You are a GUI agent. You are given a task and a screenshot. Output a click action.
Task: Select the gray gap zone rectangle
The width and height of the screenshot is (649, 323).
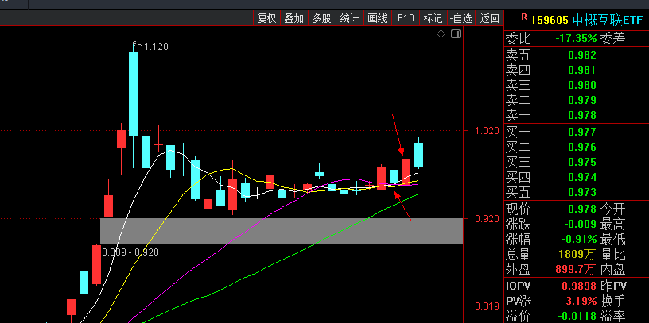point(282,231)
